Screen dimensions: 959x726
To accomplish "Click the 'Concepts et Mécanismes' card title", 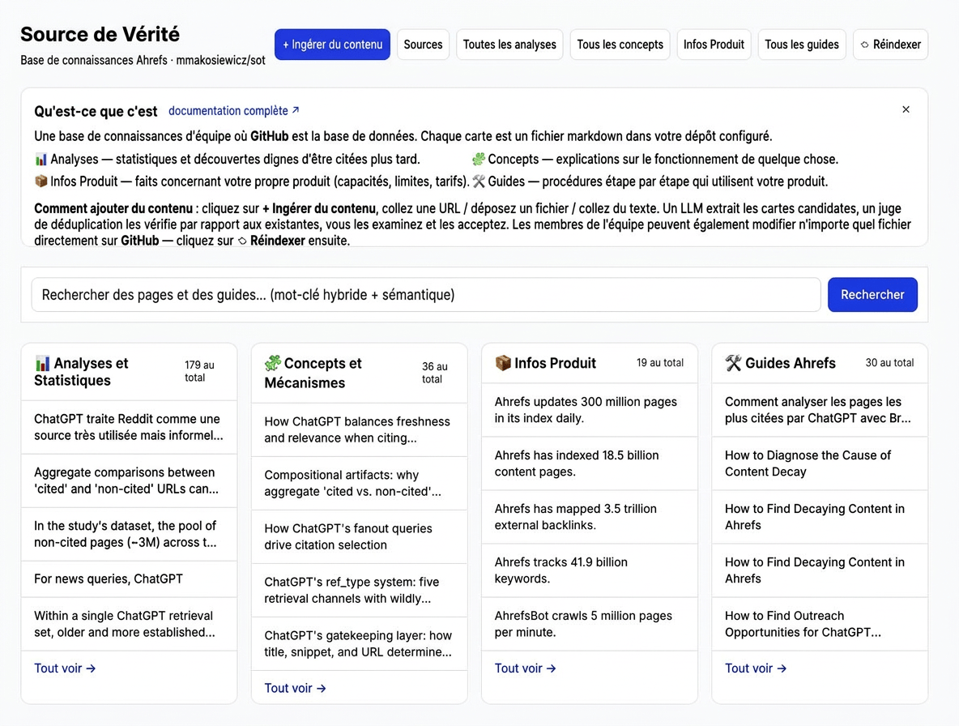I will point(313,373).
